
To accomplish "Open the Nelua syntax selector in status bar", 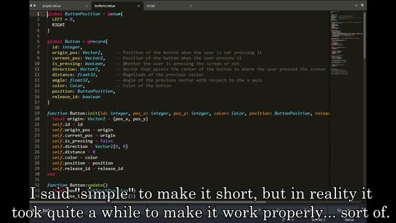I will click(x=349, y=220).
